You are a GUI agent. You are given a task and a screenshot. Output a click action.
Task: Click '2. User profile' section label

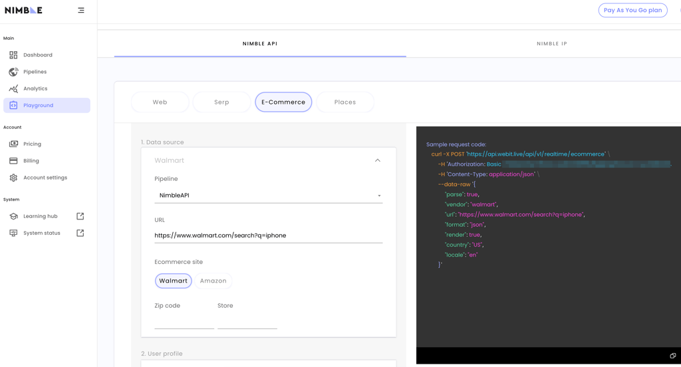point(162,354)
